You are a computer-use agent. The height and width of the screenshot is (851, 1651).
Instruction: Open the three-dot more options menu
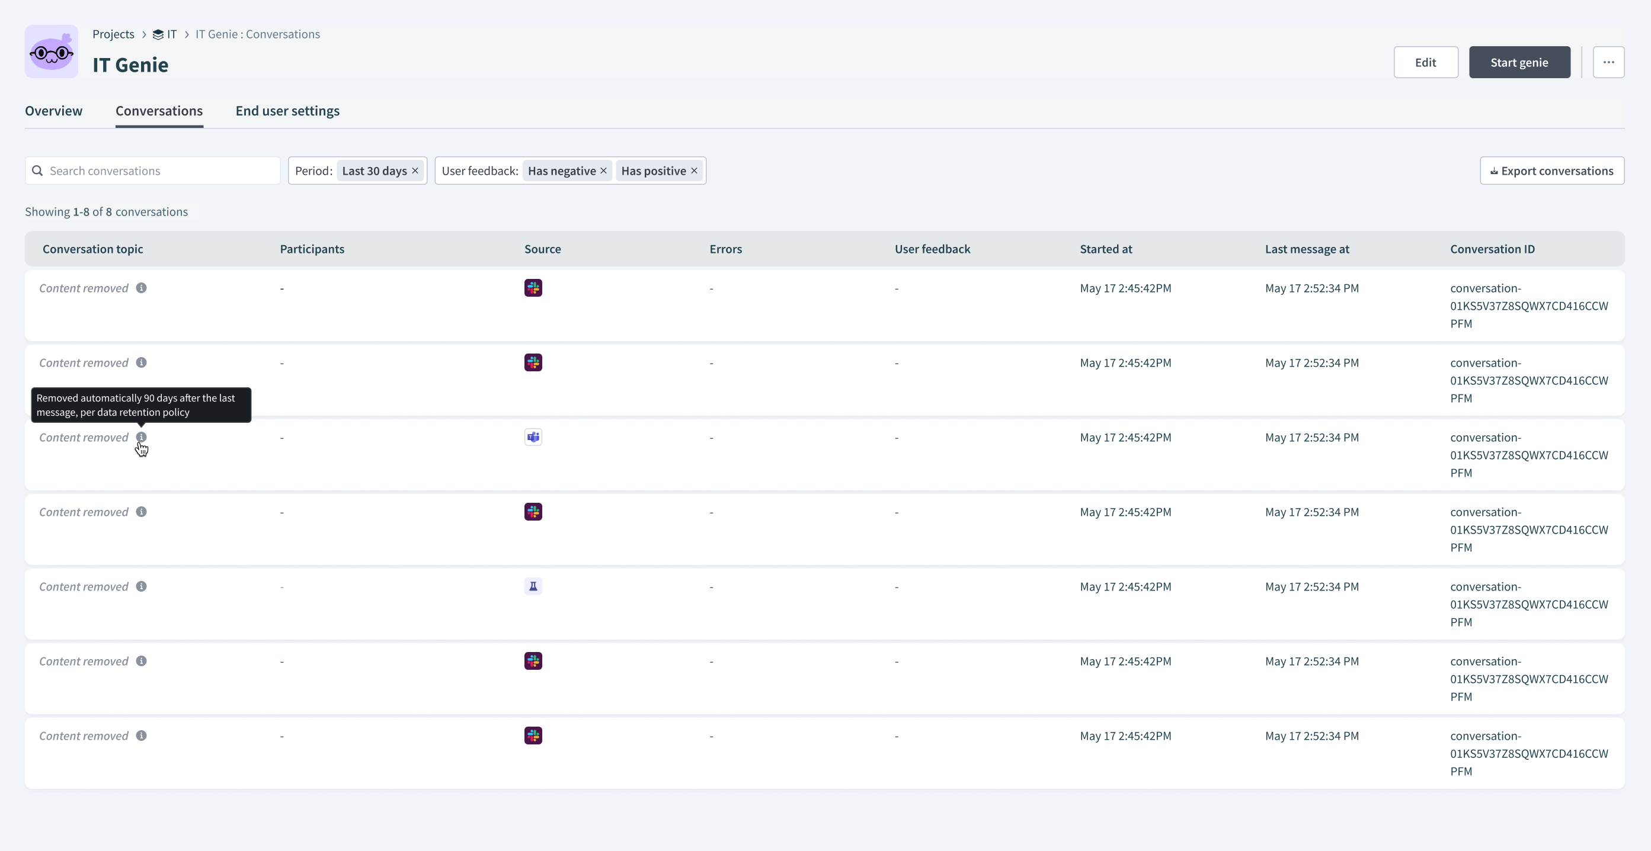click(1608, 62)
